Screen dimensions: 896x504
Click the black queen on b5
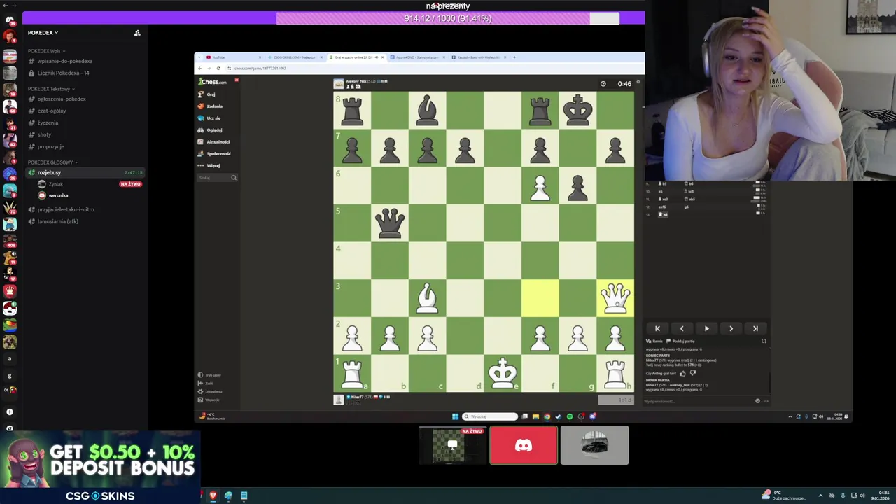(x=390, y=223)
